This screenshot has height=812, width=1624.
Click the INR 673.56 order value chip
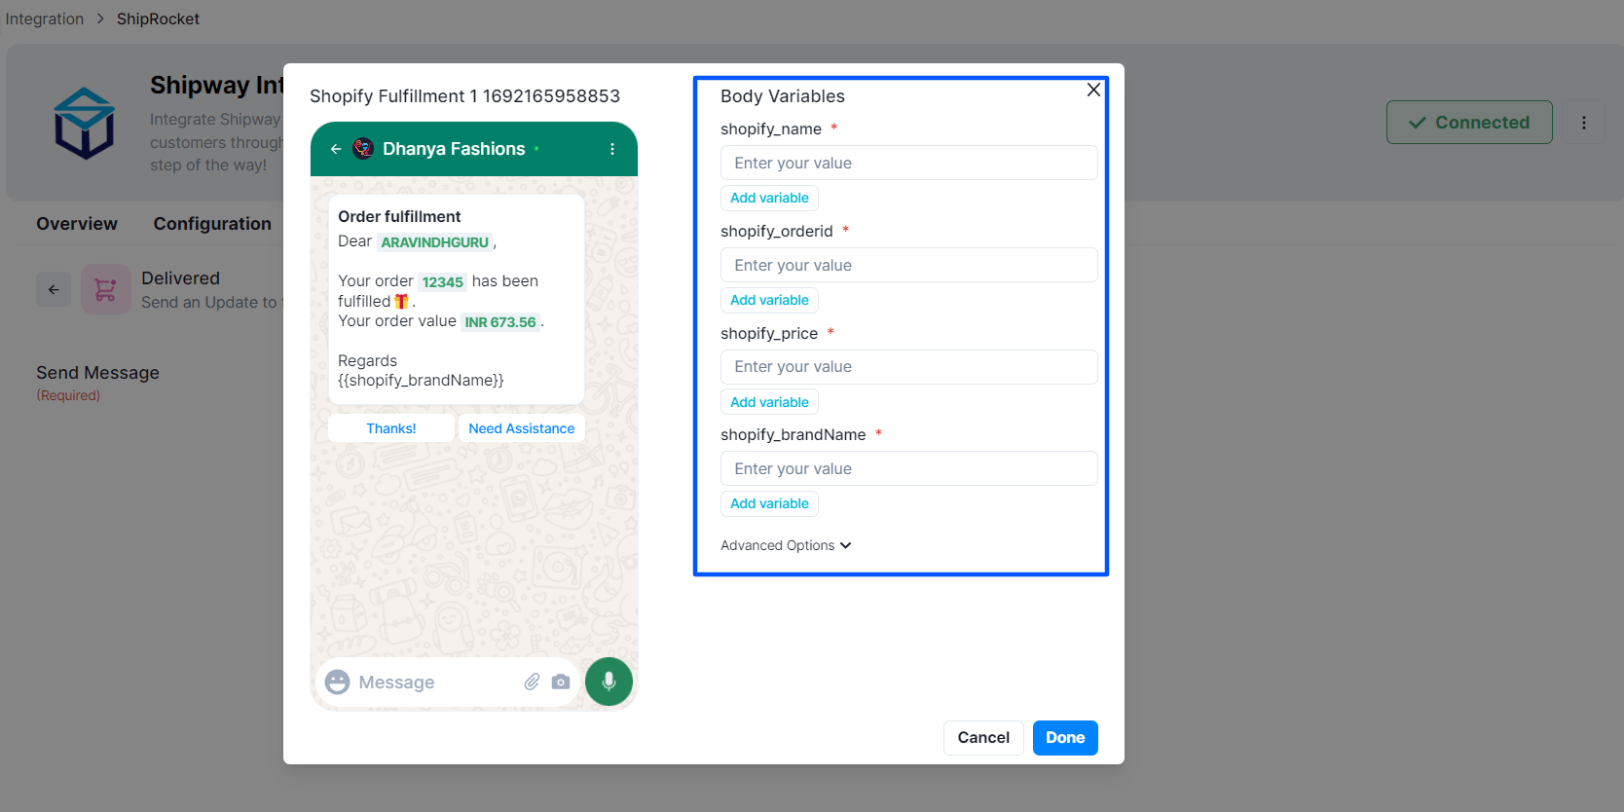point(500,322)
